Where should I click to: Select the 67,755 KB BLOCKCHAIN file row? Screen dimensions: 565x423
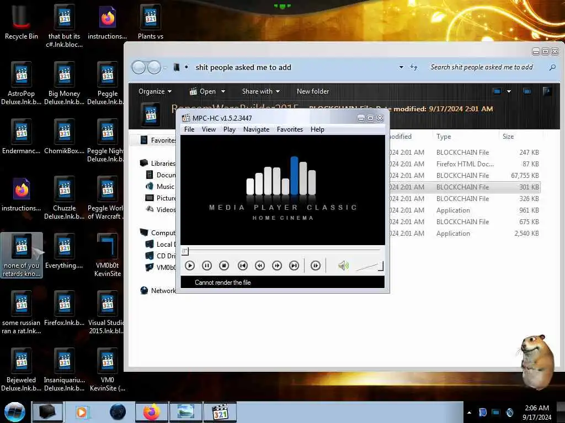click(465, 176)
